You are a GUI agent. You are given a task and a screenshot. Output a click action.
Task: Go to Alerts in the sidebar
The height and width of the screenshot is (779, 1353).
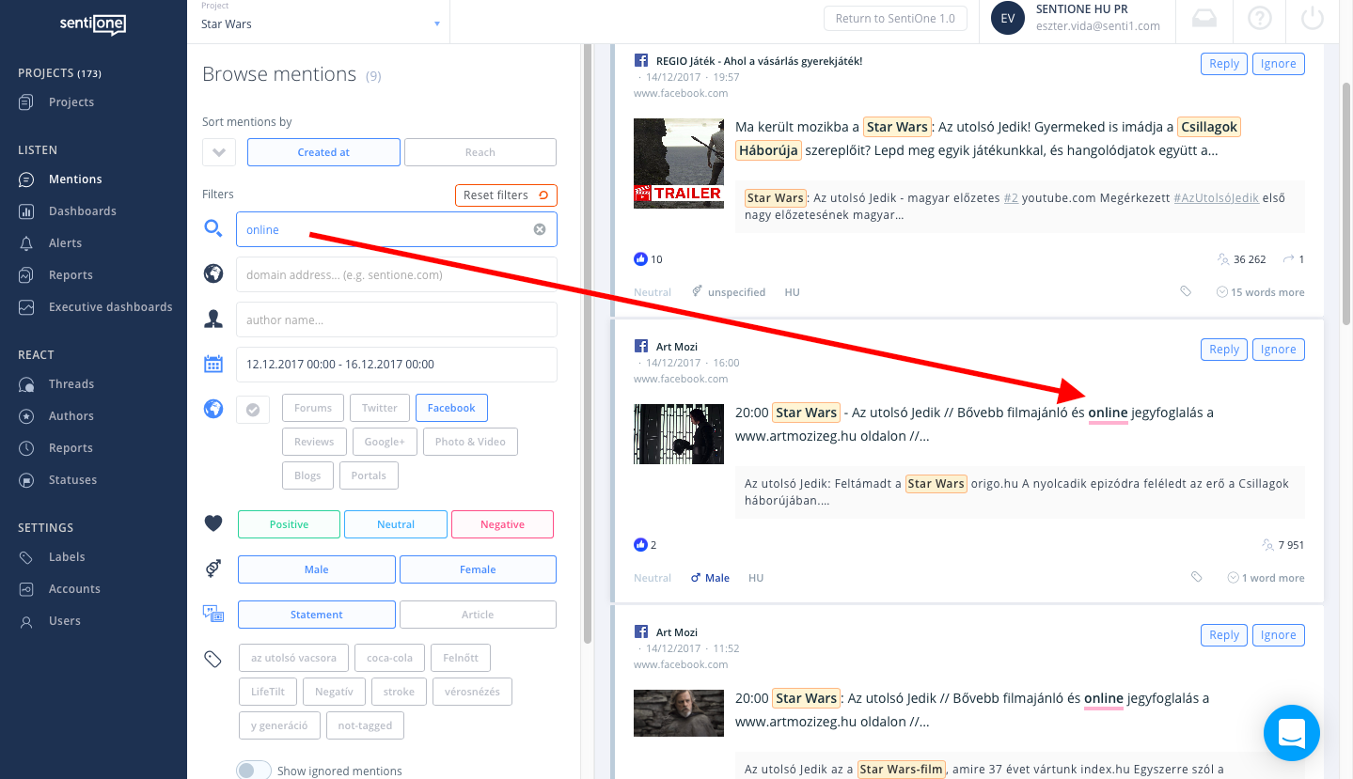coord(65,243)
